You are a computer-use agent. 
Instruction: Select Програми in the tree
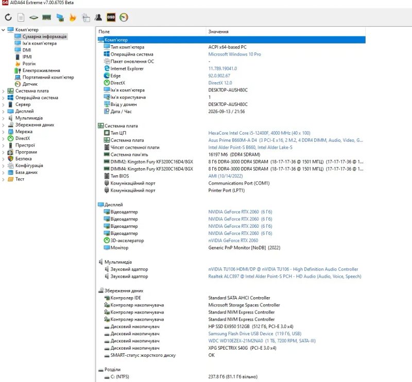pyautogui.click(x=26, y=152)
